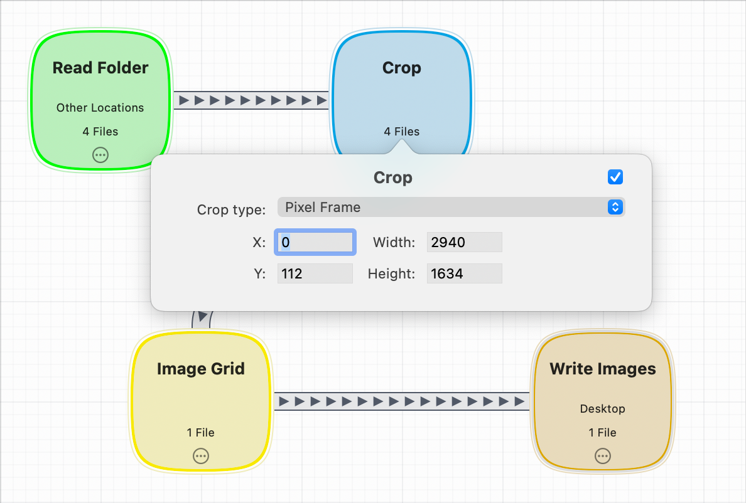Image resolution: width=746 pixels, height=503 pixels.
Task: Open the Read Folder node's ellipsis options
Action: (x=100, y=155)
